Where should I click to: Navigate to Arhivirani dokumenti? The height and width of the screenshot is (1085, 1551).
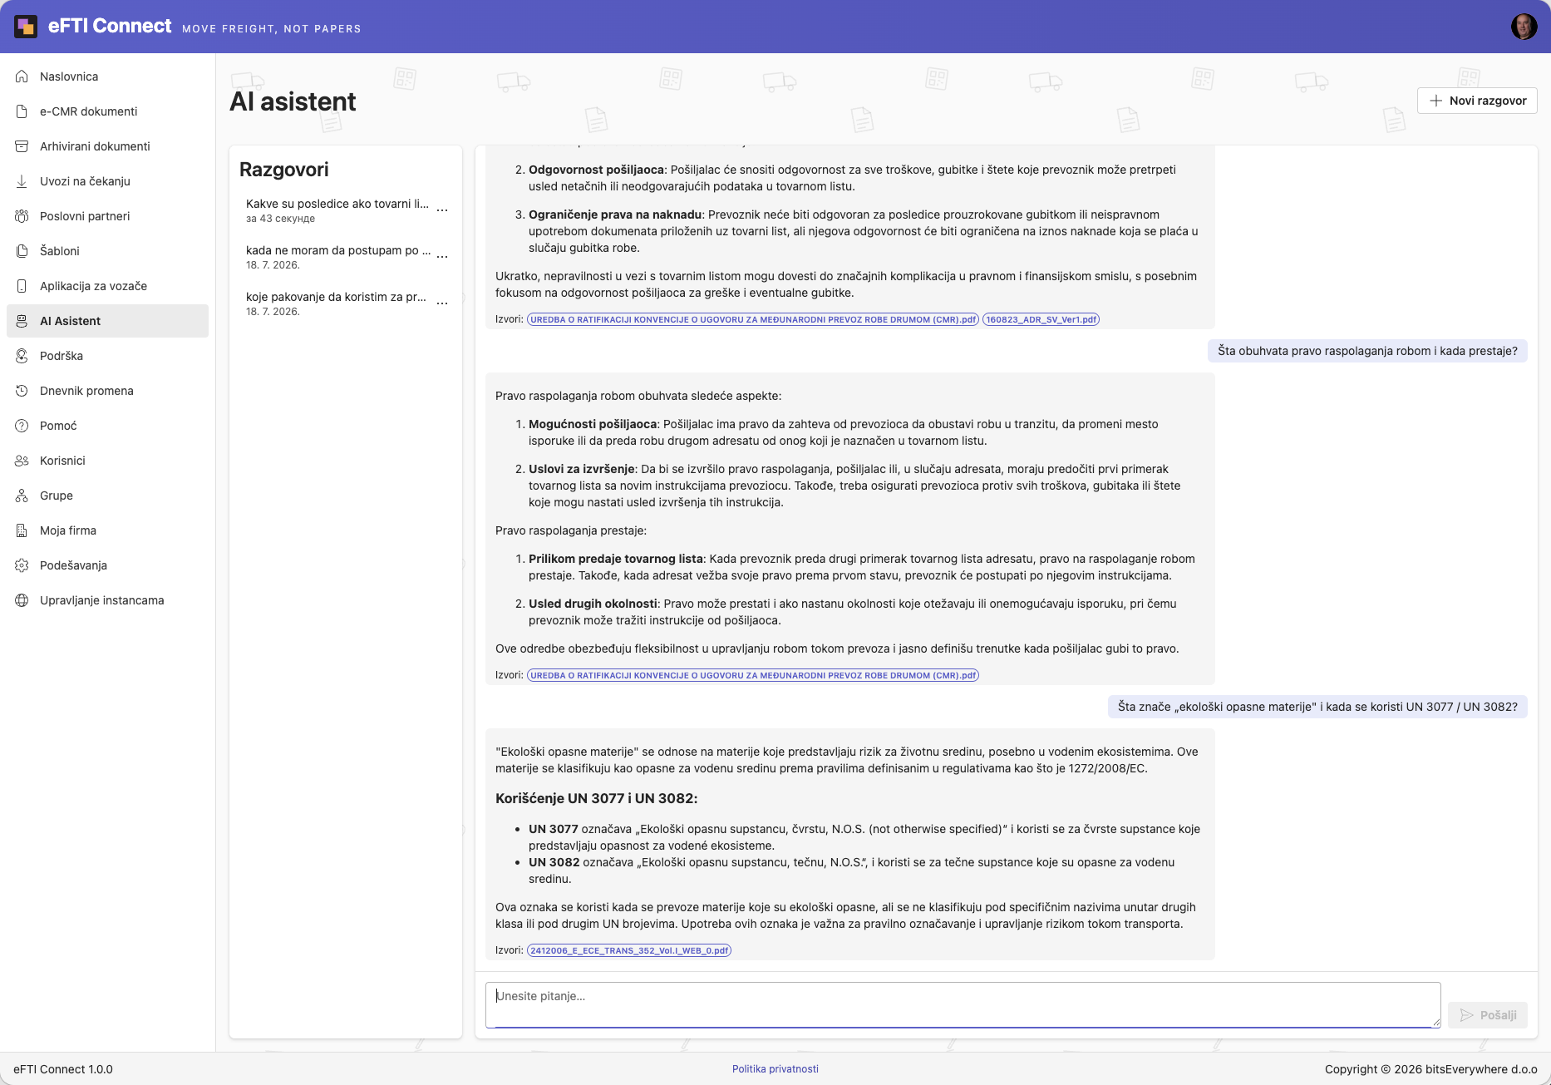click(107, 146)
